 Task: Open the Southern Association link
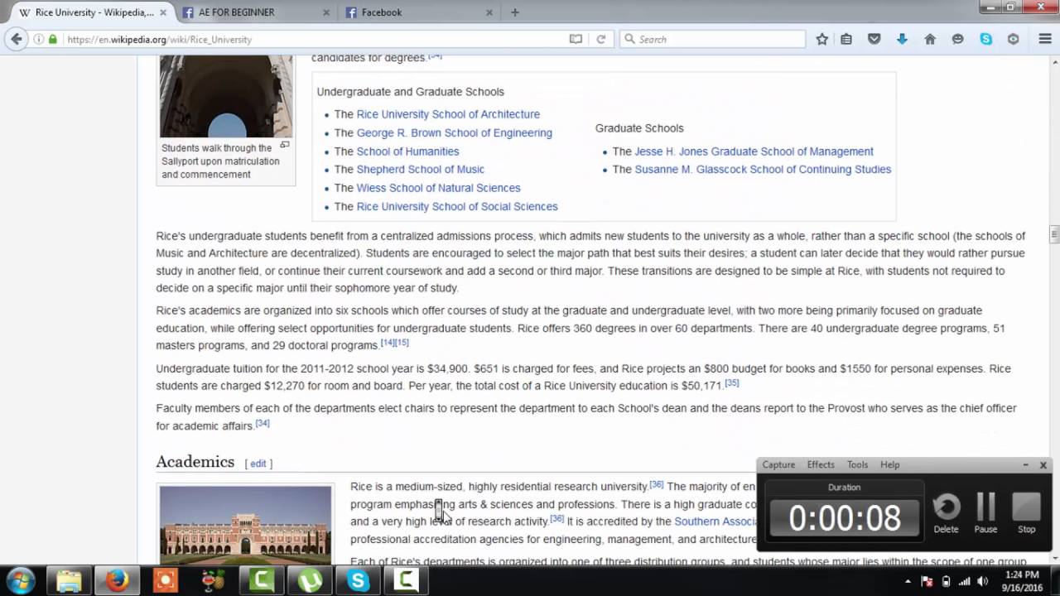[x=715, y=521]
